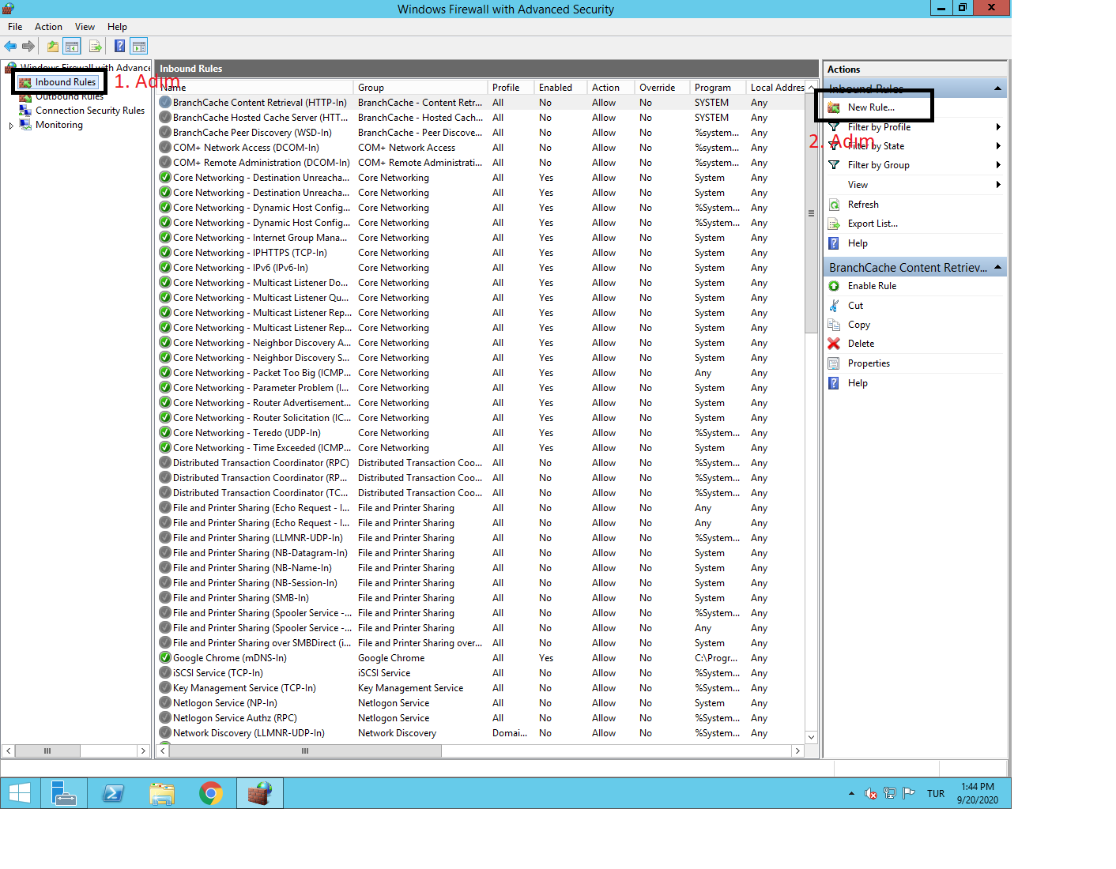Click the green Enable Rule icon

[x=834, y=286]
